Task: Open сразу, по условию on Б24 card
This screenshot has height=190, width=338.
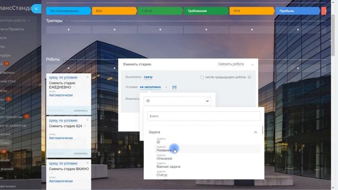Action: click(63, 120)
